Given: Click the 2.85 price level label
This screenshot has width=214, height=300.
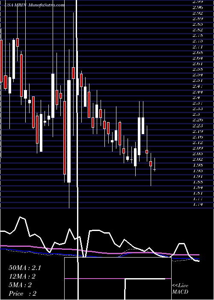Looking at the screenshot, I should point(198,24).
